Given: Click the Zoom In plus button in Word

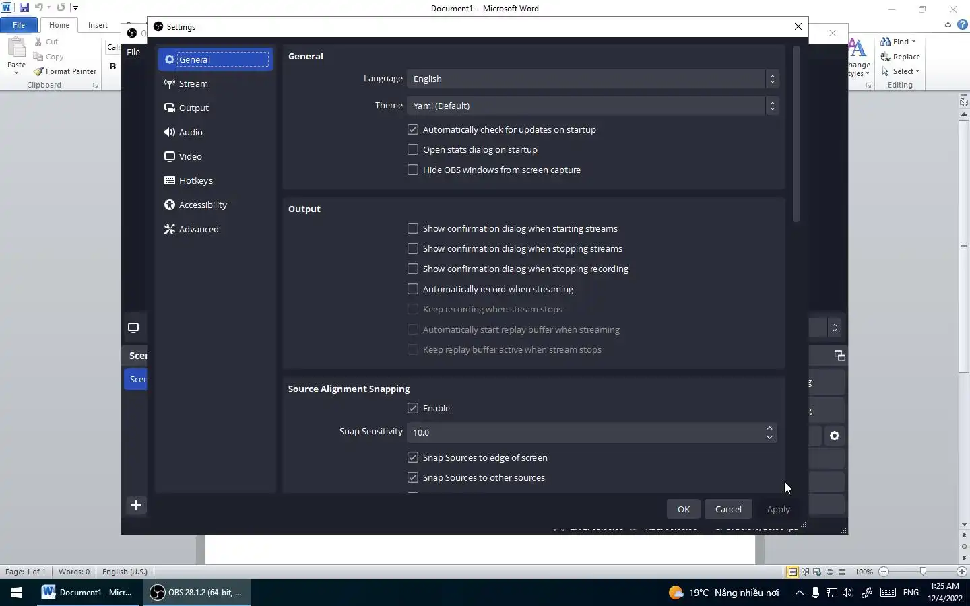Looking at the screenshot, I should [962, 572].
